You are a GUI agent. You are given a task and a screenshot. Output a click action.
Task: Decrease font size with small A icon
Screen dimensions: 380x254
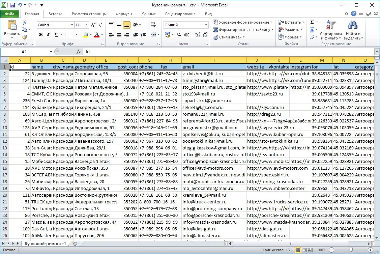point(100,25)
